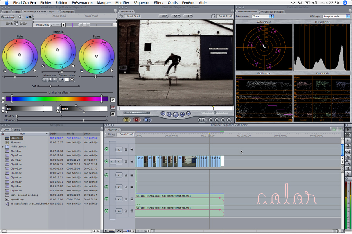The image size is (352, 234).
Task: Switch to the Filtres tab
Action: [x=17, y=12]
